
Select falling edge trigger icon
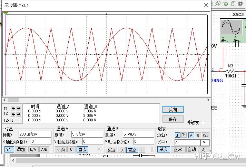coord(184,135)
